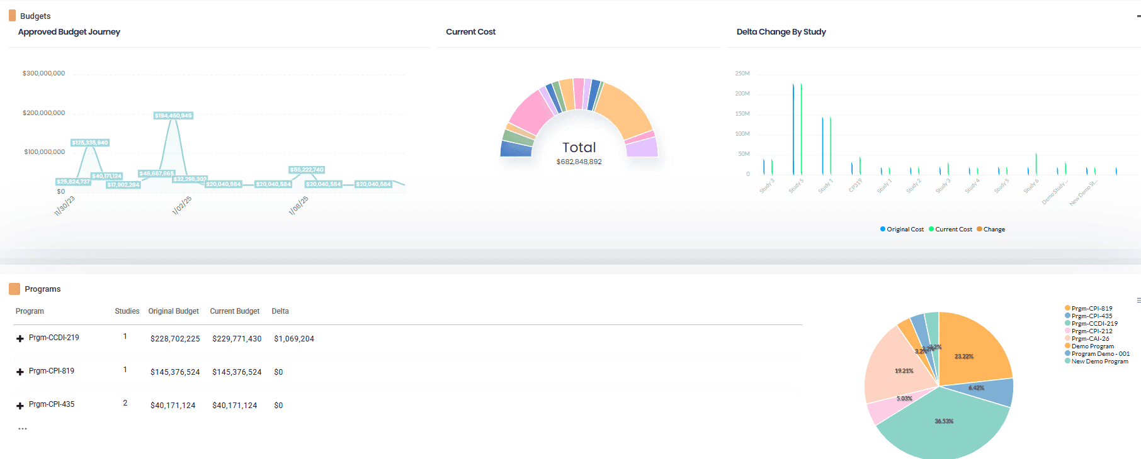Click the $46,667,665 data label

(157, 174)
